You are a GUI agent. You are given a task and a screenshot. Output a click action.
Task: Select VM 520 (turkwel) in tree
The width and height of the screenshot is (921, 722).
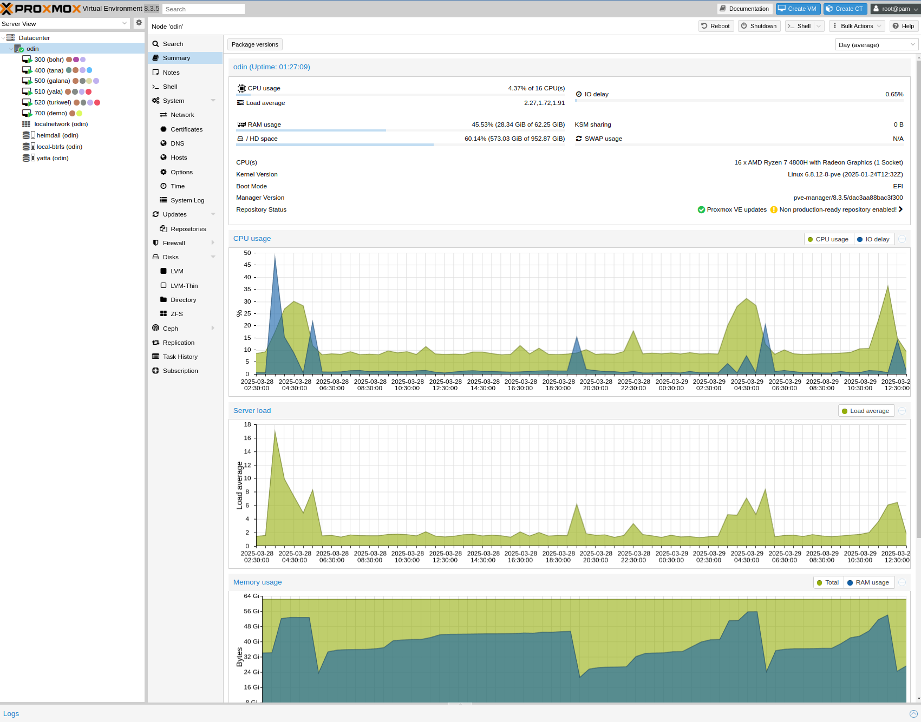tap(53, 102)
